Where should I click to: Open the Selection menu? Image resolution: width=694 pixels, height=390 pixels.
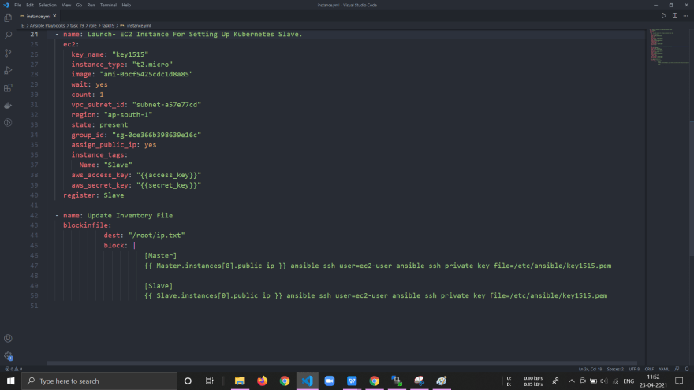coord(47,5)
